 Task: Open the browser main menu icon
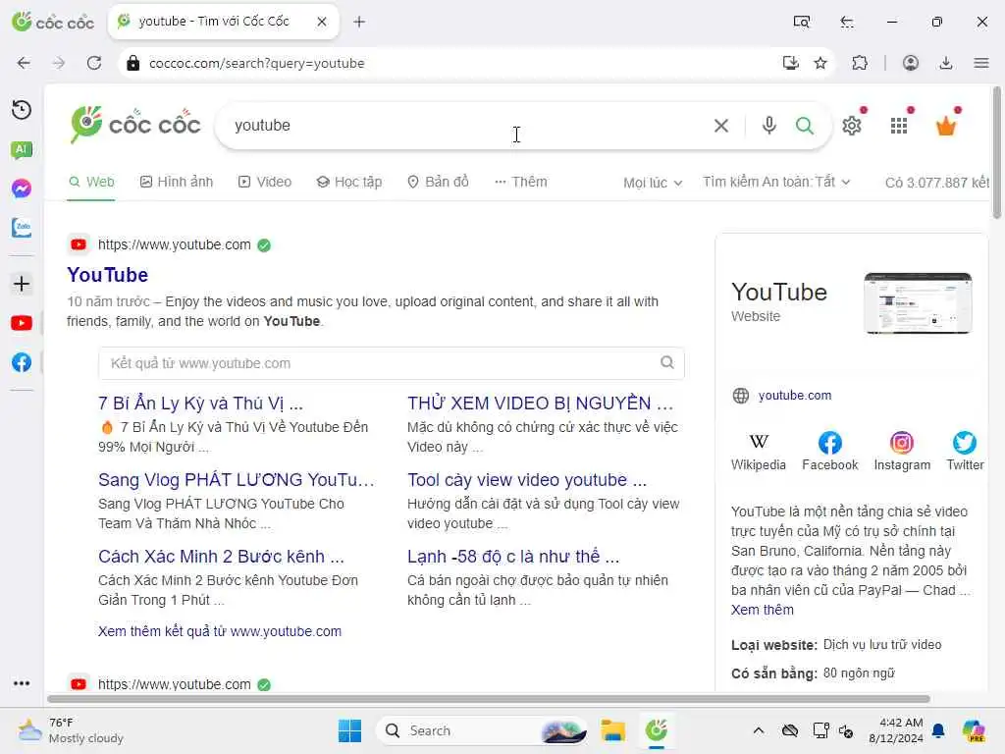pos(981,63)
